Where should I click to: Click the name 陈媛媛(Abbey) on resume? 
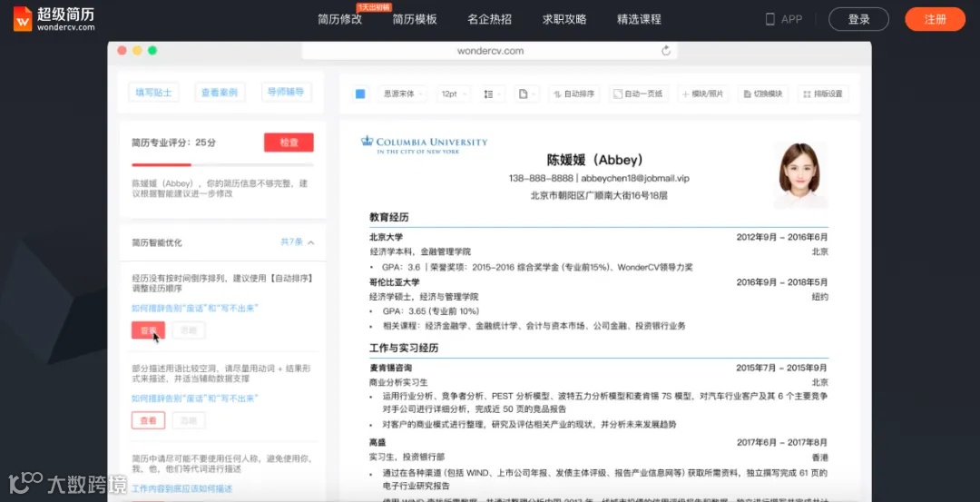595,160
